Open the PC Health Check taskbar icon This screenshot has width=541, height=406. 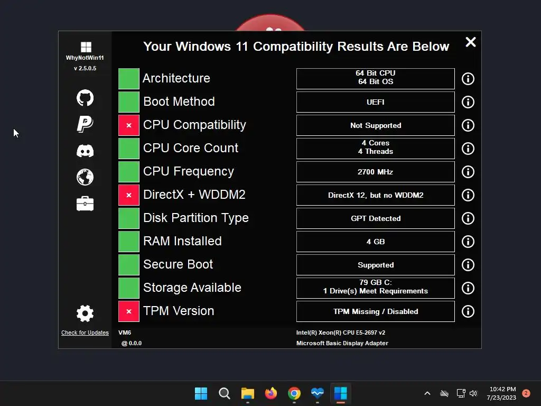coord(318,393)
